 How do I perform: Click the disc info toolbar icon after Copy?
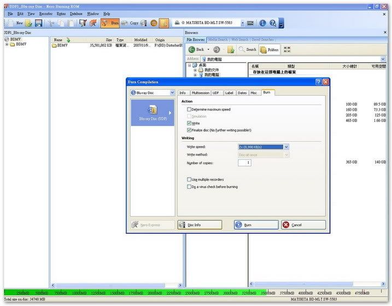click(x=143, y=23)
